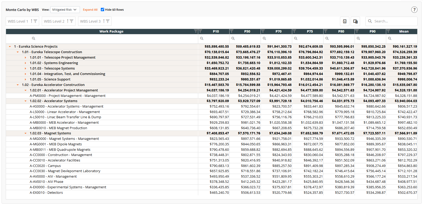The image size is (423, 206).
Task: Collapse 1.02.02 - Accelerator Systems group
Action: point(25,101)
